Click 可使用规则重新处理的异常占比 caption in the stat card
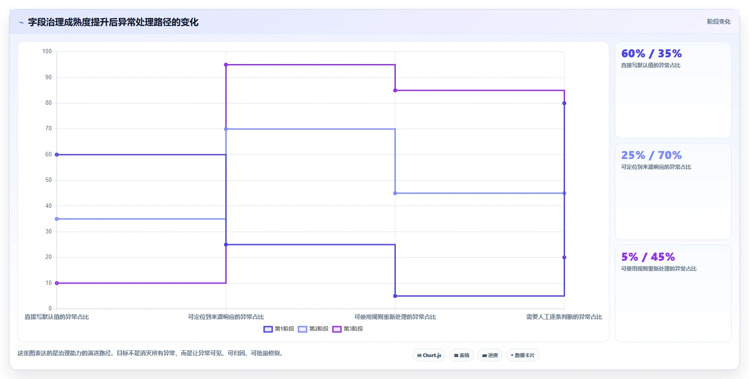The height and width of the screenshot is (379, 749). pos(658,269)
